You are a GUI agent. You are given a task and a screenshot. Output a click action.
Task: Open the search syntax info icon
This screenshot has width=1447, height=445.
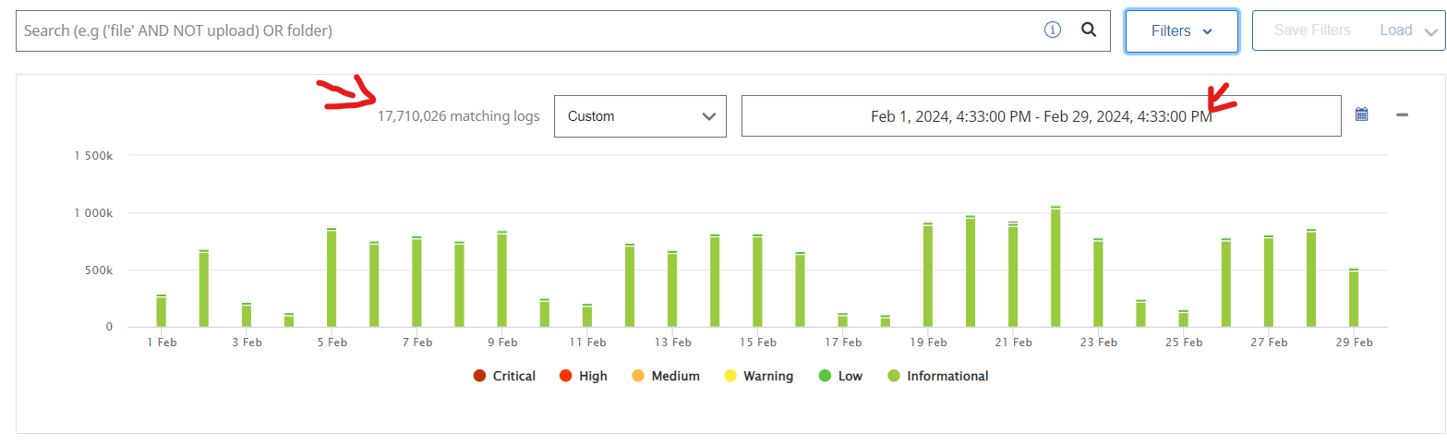coord(1052,30)
